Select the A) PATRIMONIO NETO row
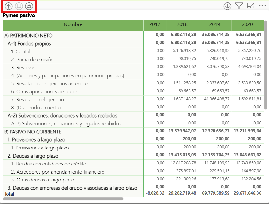The image size is (269, 204). pyautogui.click(x=28, y=36)
